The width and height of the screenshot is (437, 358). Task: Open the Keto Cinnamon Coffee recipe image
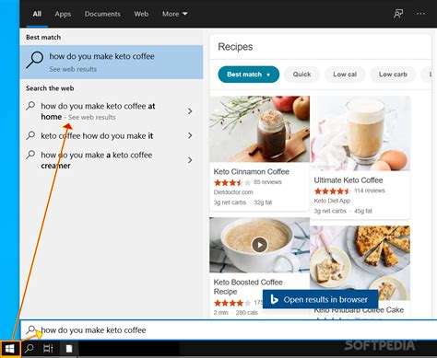point(259,129)
